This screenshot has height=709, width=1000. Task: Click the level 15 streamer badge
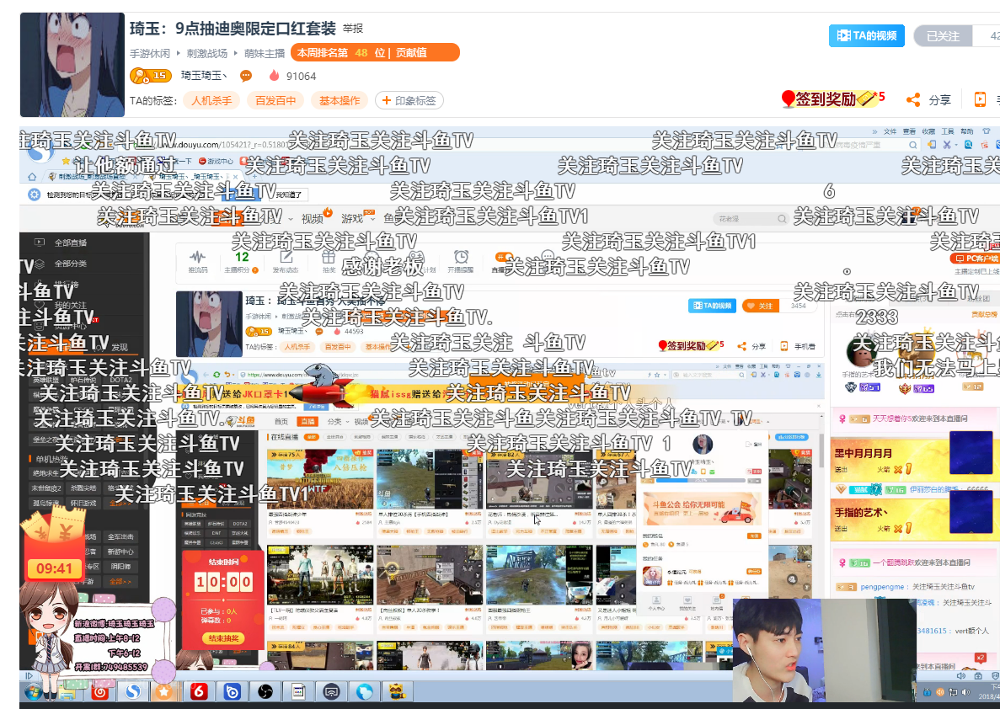(x=150, y=76)
